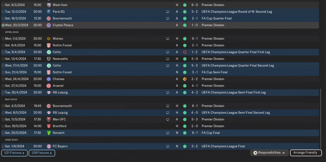Tick the selection circle for West Ham fixture
This screenshot has height=162, width=326.
click(3, 5)
